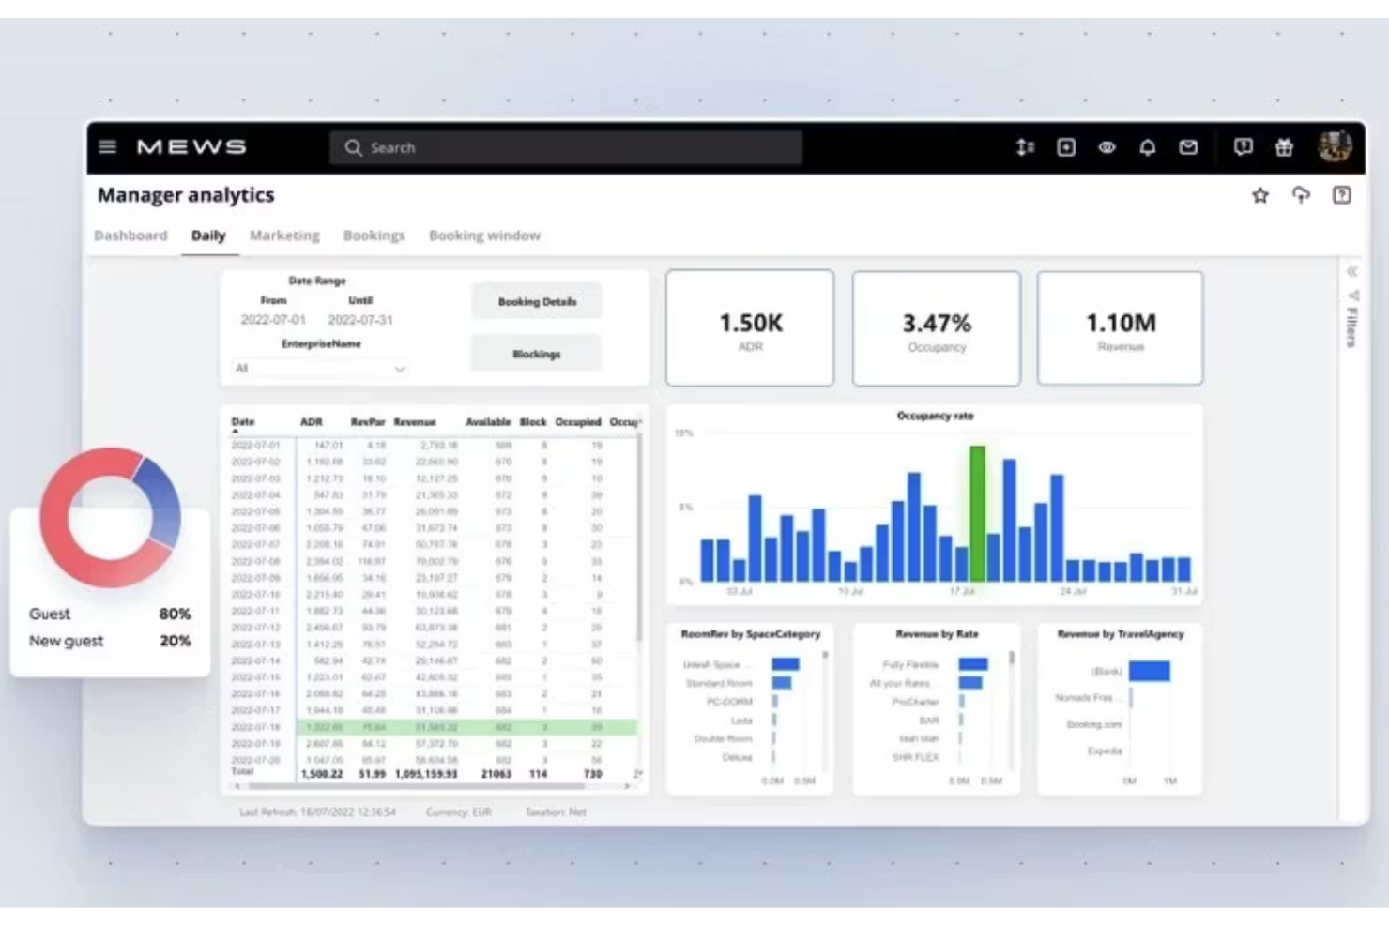Open the mail inbox icon
1389x926 pixels.
pos(1188,147)
